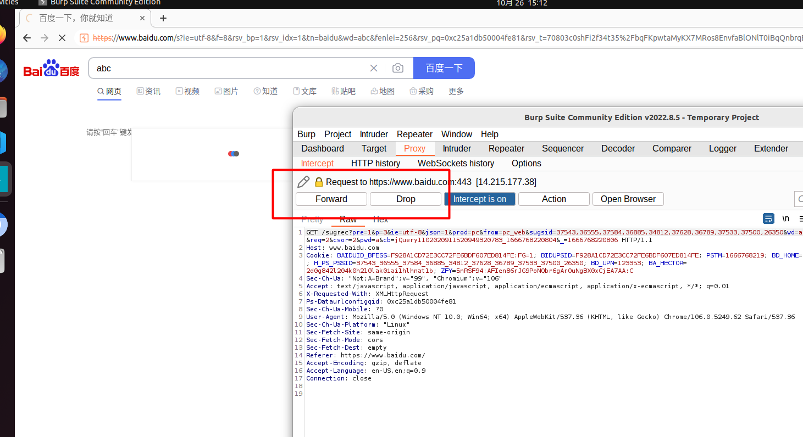803x437 pixels.
Task: Click the browser forward arrow
Action: coord(45,38)
